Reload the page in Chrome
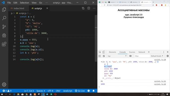170x96 pixels. click(104, 5)
